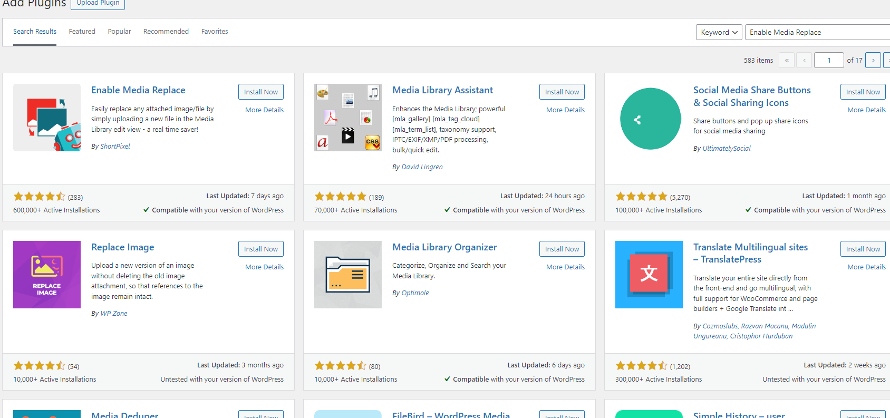
Task: Visit author Optimole's link
Action: pos(415,293)
